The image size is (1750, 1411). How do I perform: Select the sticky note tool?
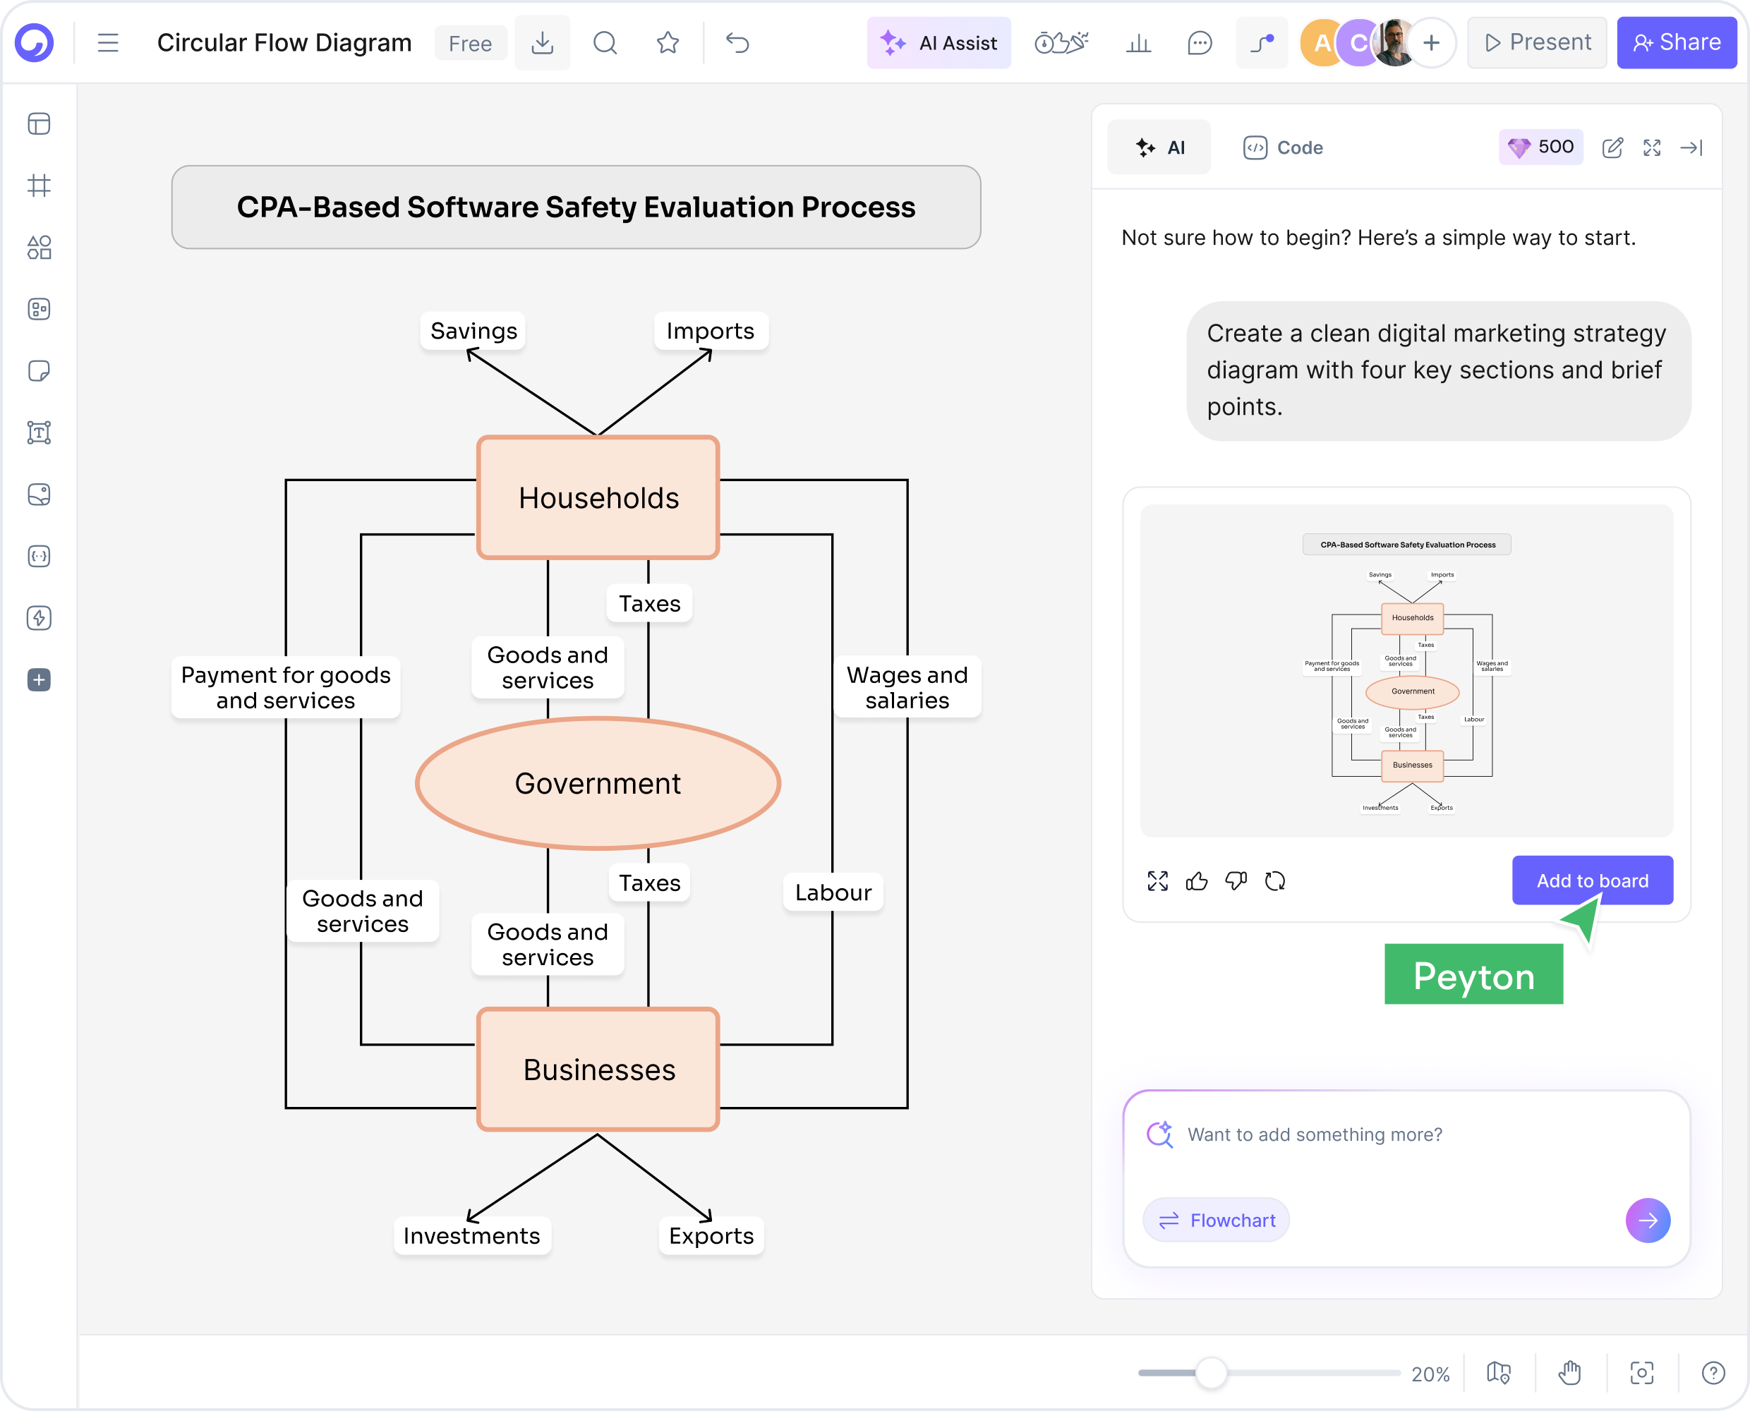pyautogui.click(x=39, y=370)
